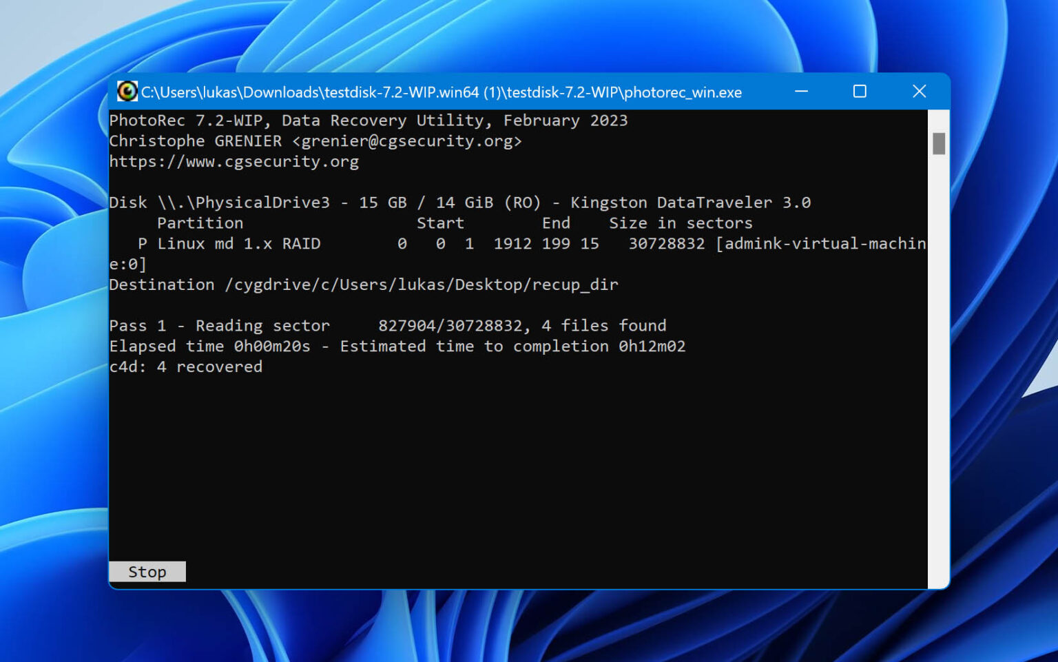Click the estimated completion time 0h12m02 text

click(x=651, y=346)
